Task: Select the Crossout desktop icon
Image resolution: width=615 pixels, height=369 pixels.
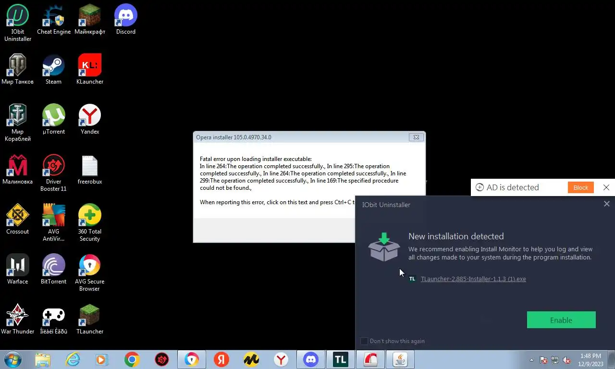Action: (x=18, y=219)
